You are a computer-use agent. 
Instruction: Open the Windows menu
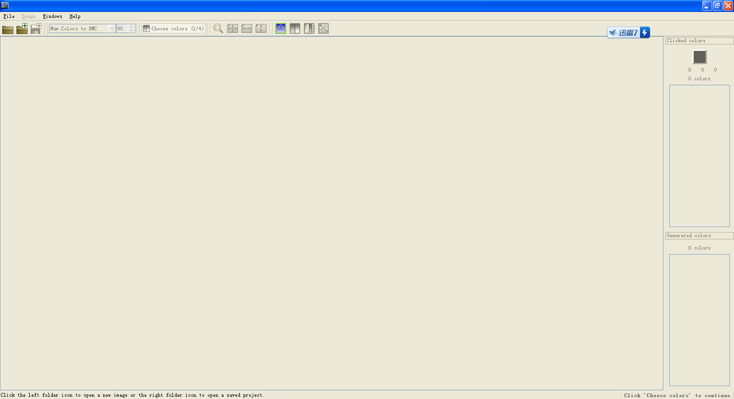pyautogui.click(x=52, y=16)
